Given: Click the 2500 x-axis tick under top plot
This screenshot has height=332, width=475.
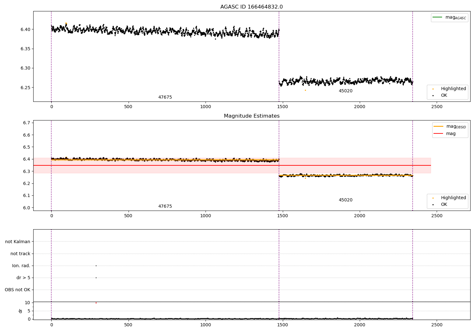Looking at the screenshot, I should (437, 107).
